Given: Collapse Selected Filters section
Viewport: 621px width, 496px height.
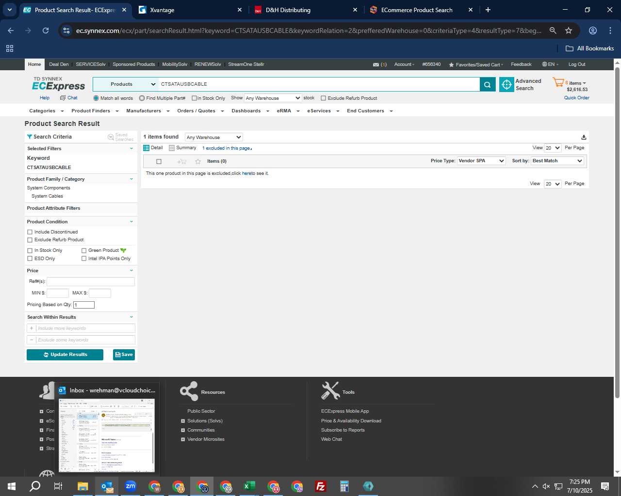Looking at the screenshot, I should 131,149.
